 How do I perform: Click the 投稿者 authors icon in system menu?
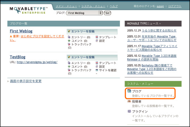129,101
